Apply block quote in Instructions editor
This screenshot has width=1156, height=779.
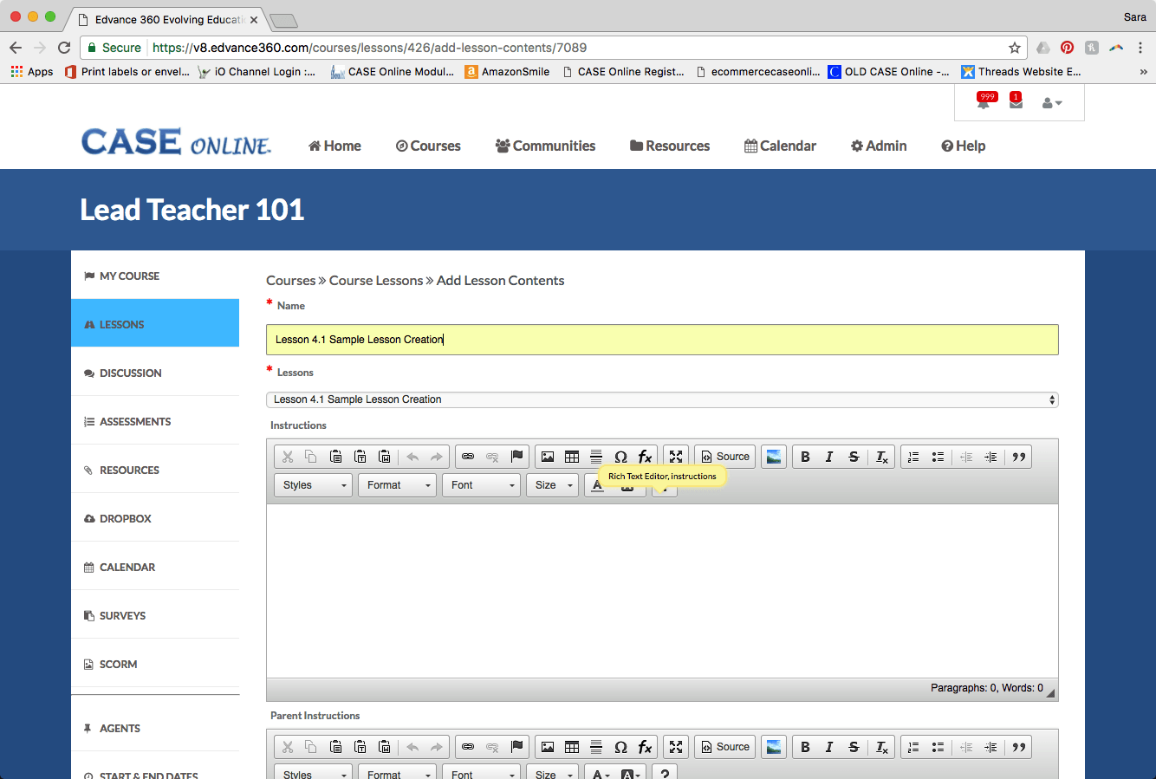[x=1019, y=457]
